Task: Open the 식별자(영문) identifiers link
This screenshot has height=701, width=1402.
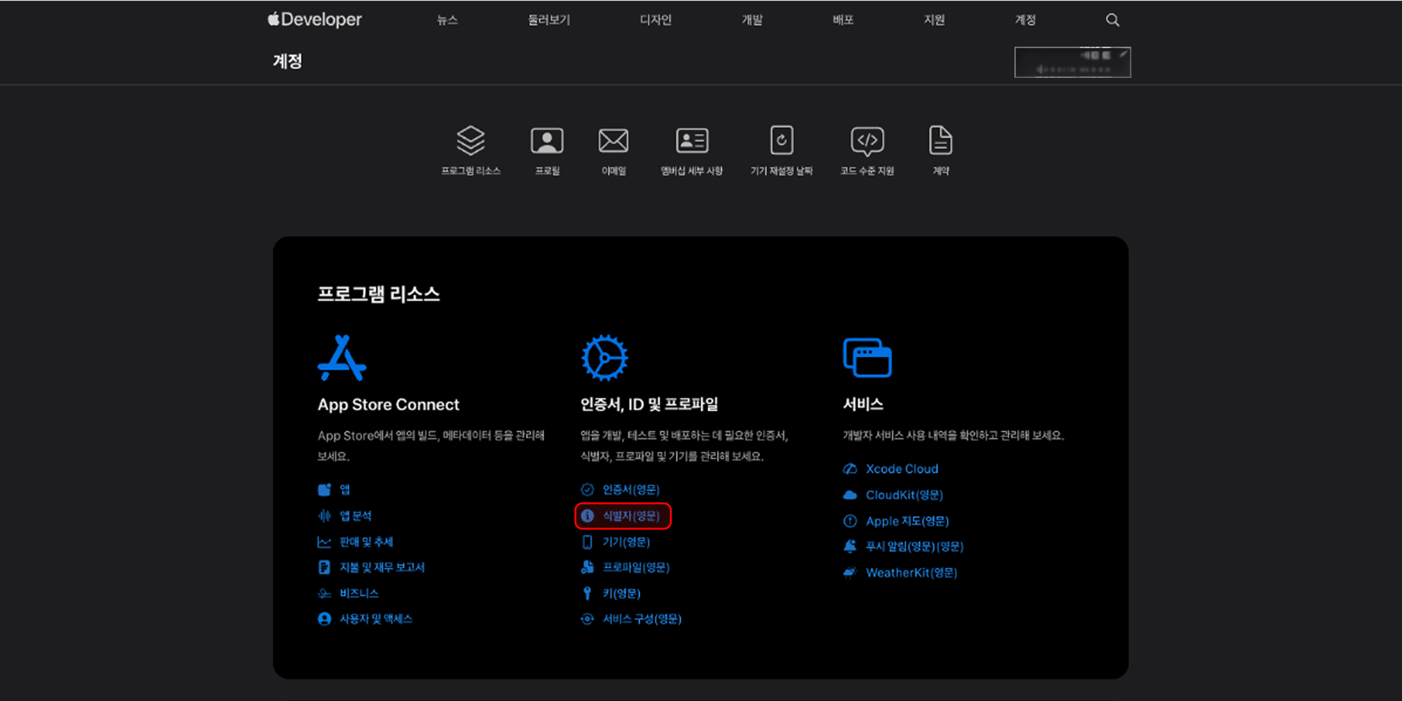Action: click(x=631, y=516)
